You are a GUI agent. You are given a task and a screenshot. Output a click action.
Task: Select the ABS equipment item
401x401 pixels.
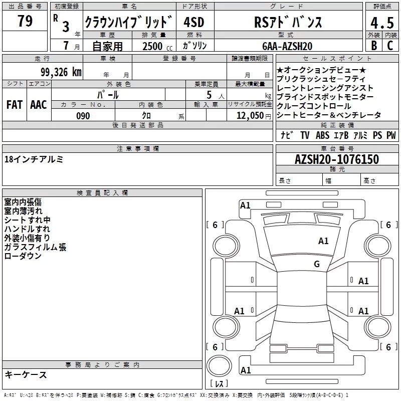tap(322, 135)
